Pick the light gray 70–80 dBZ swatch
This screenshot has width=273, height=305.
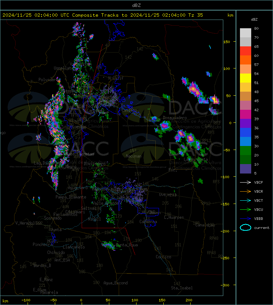click(245, 33)
